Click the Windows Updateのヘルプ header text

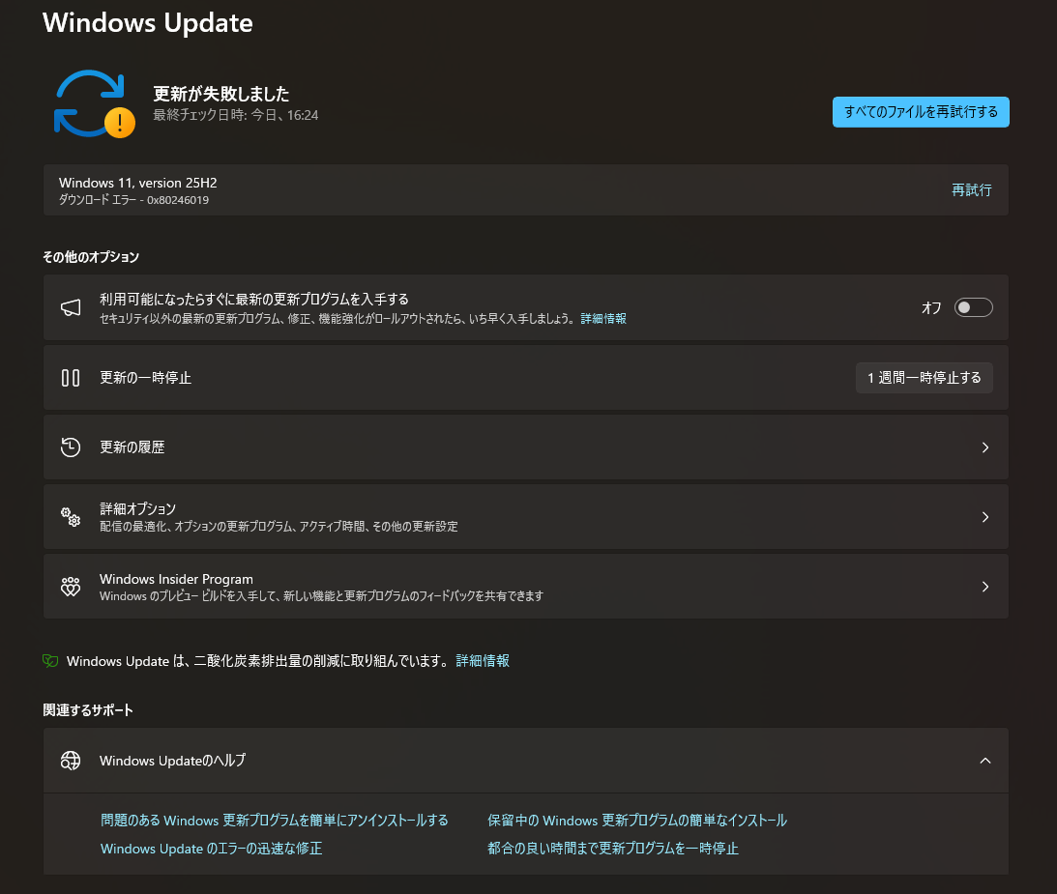pyautogui.click(x=172, y=761)
